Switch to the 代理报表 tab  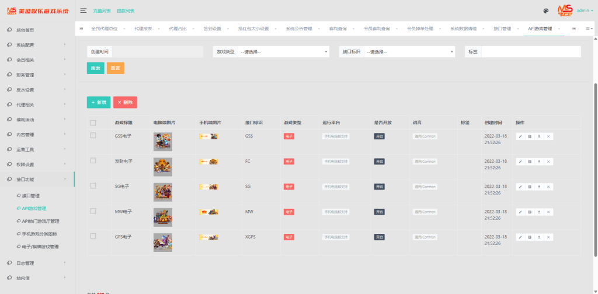pyautogui.click(x=143, y=29)
